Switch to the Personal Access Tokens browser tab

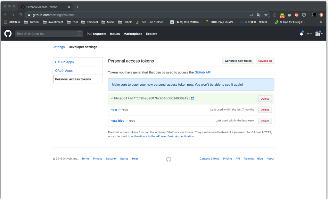pyautogui.click(x=45, y=7)
